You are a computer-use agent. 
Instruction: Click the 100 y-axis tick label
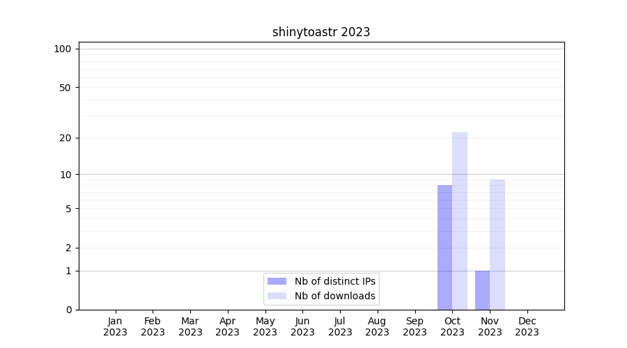click(x=63, y=49)
